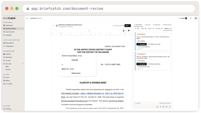Click the swap arrows icon at the panel bottom
Viewport: 201px width, 113px height.
tap(169, 107)
